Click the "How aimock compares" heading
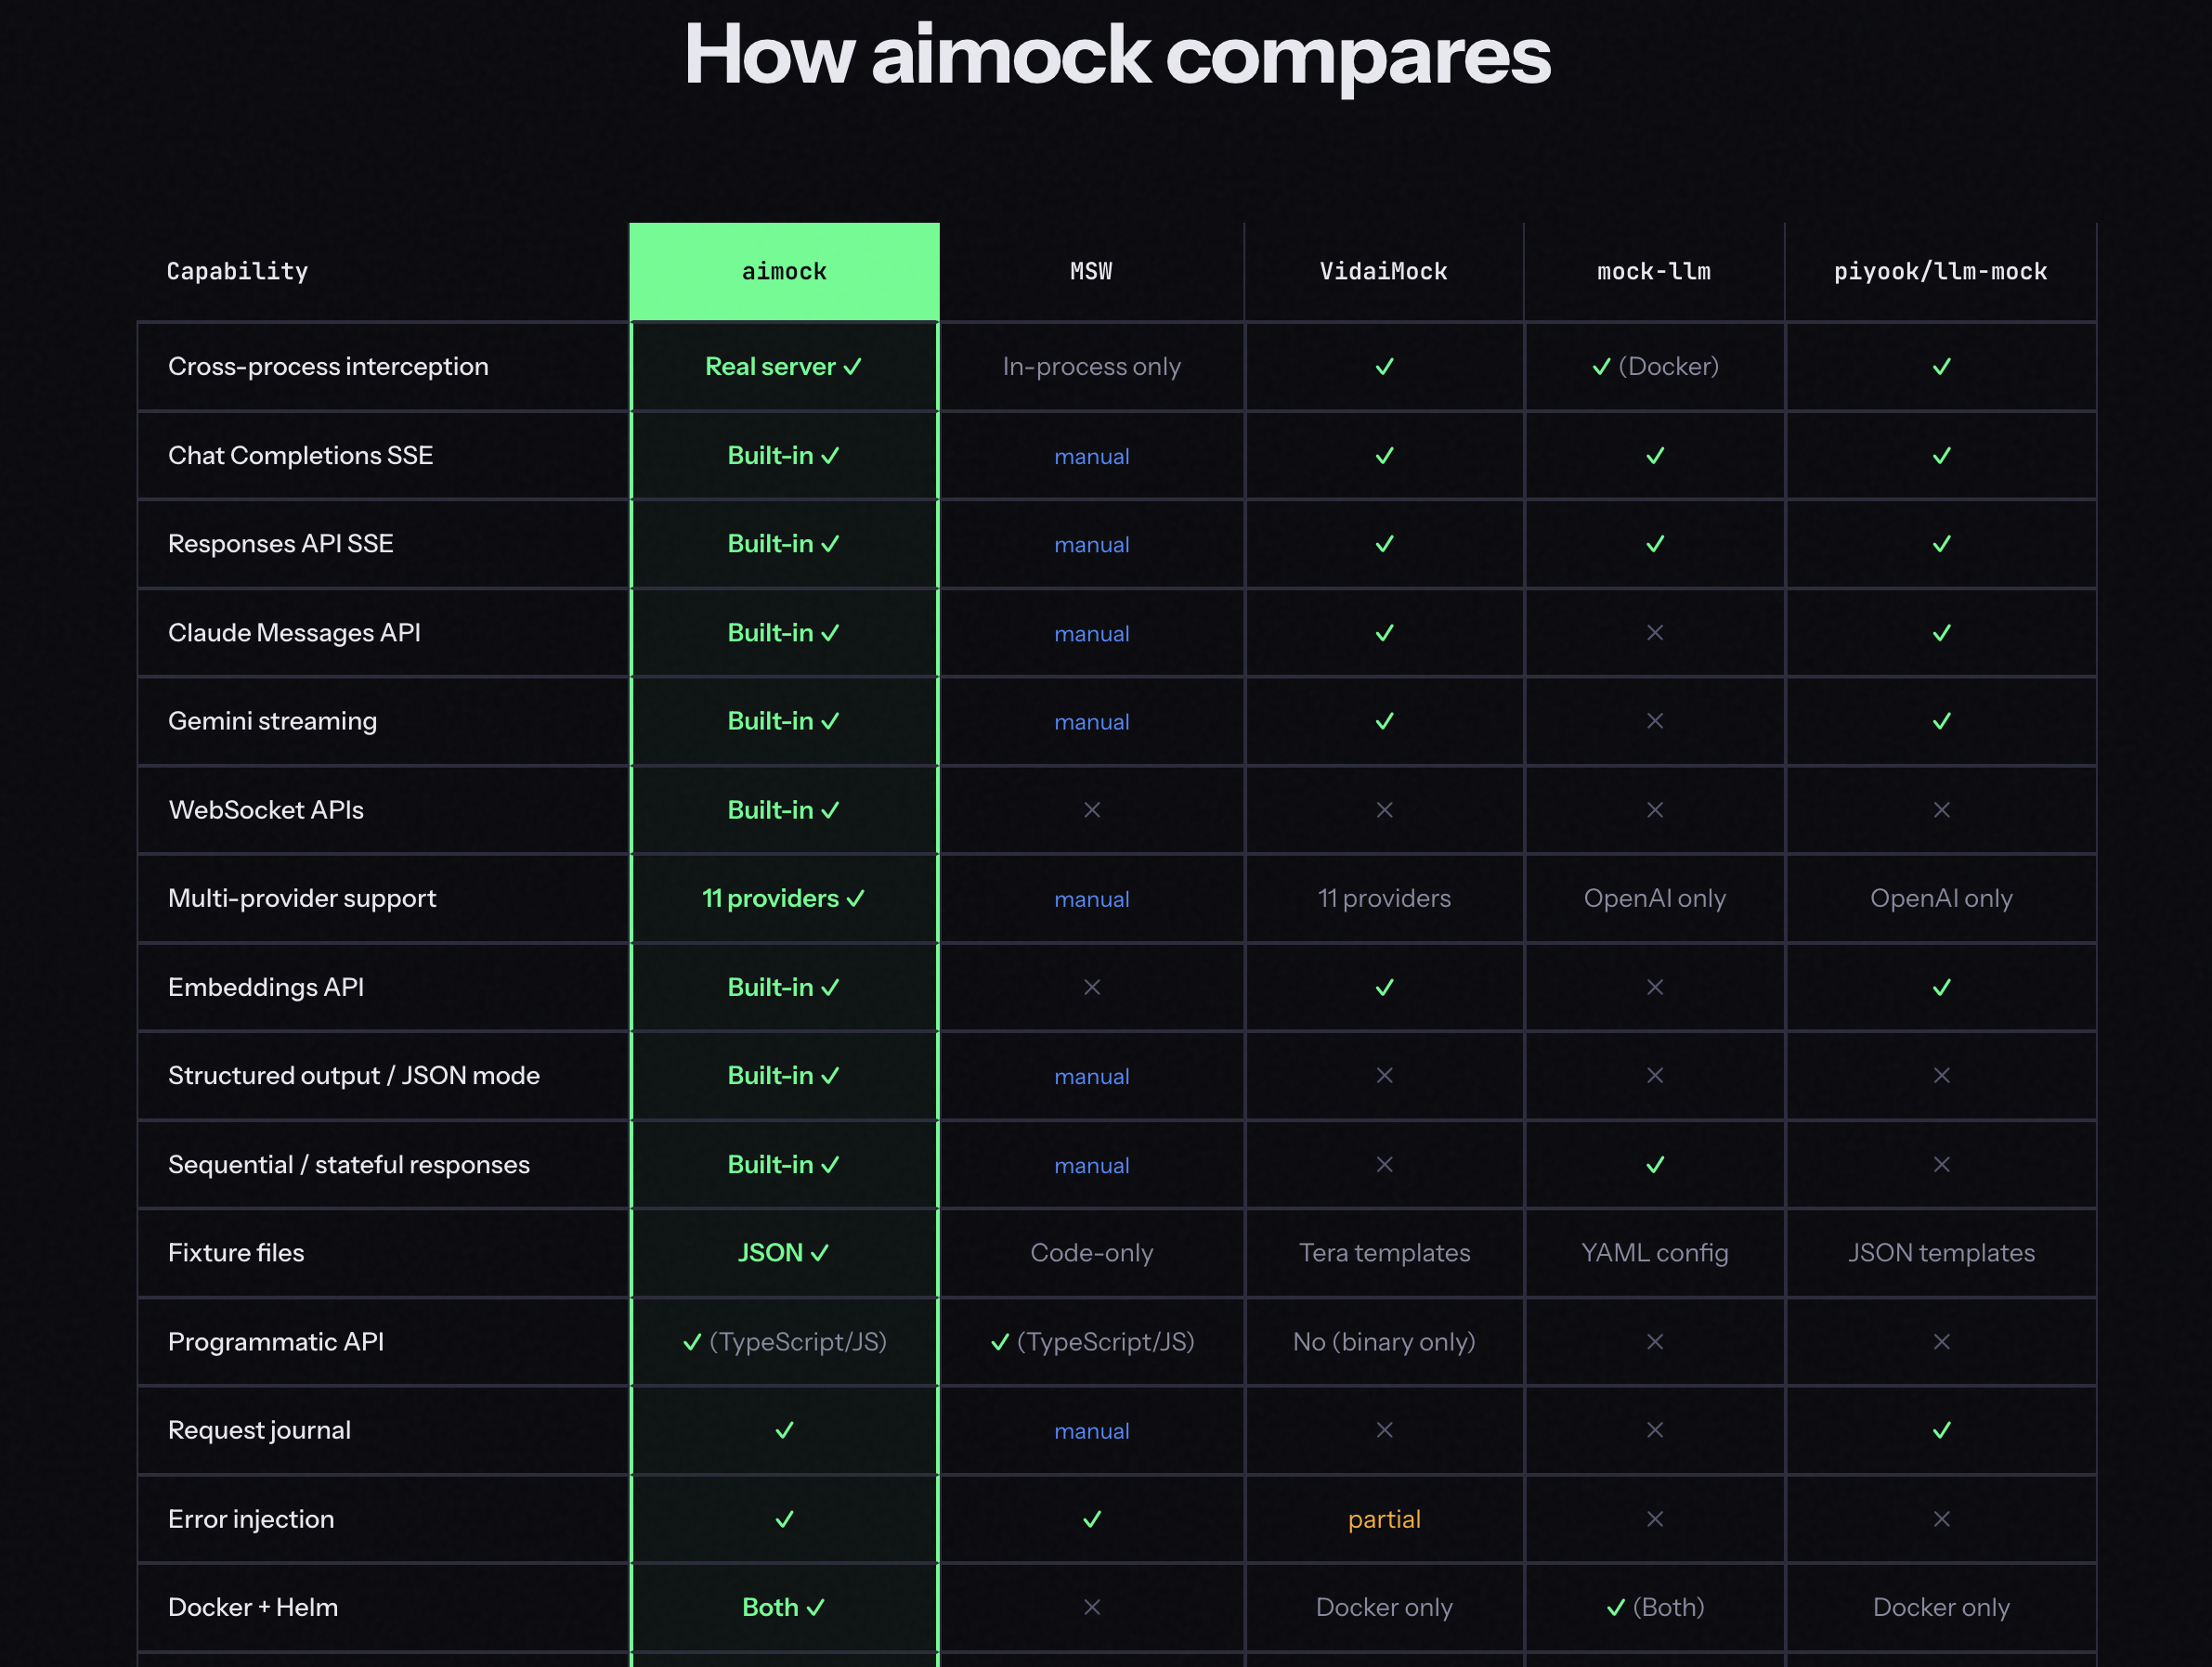This screenshot has height=1667, width=2212. [x=1116, y=56]
